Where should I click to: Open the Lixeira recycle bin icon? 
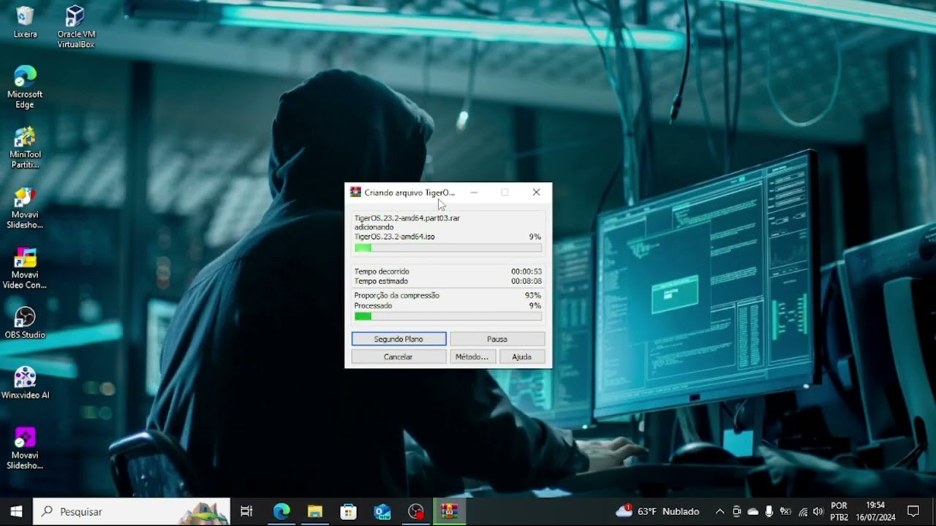[25, 22]
